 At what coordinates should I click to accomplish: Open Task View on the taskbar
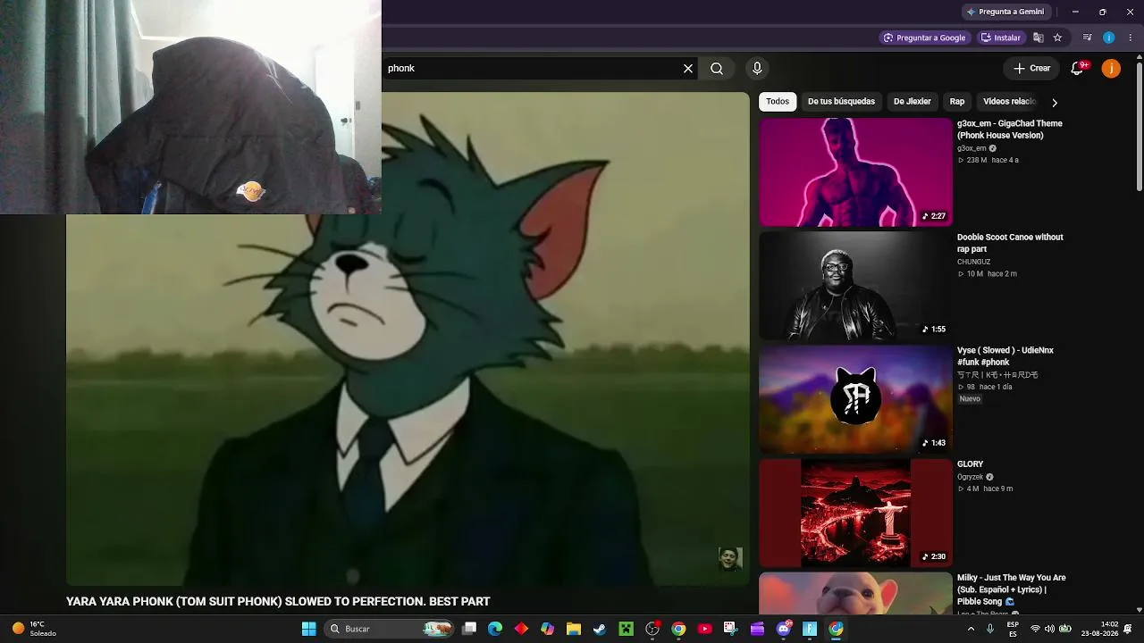pos(469,629)
